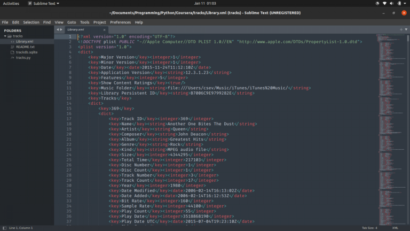This screenshot has height=231, width=410.
Task: Click the battery status icon
Action: click(399, 3)
